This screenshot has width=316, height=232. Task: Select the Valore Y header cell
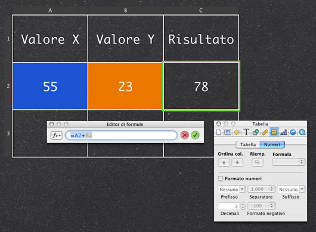125,39
